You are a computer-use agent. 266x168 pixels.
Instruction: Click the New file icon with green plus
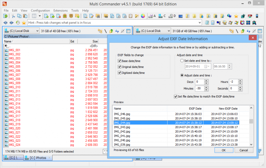tap(46, 16)
